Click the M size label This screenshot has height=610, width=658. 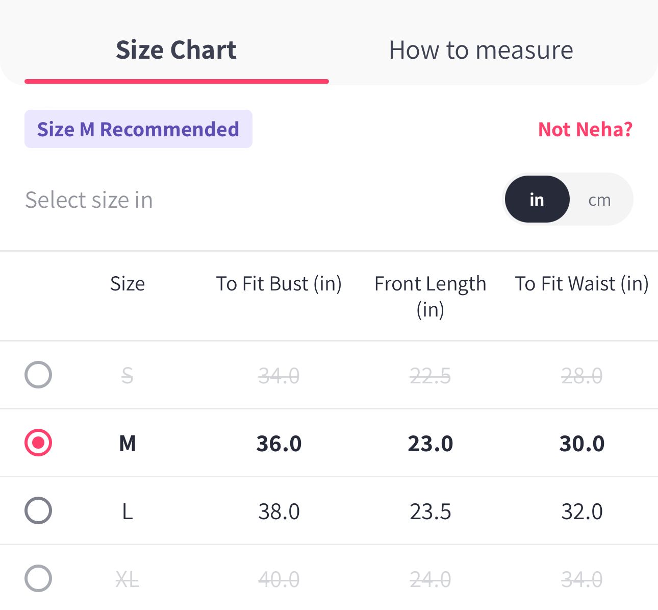click(x=128, y=443)
